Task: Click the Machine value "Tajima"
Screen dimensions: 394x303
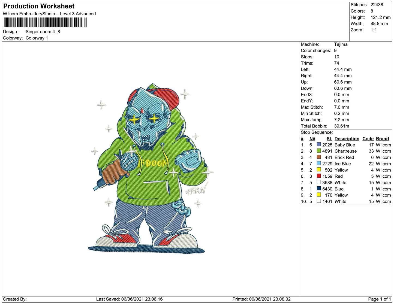Action: point(341,44)
